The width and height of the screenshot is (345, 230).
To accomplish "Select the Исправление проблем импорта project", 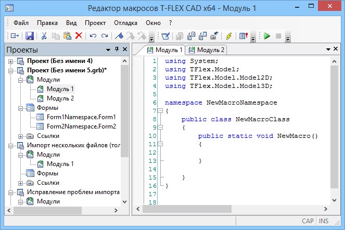I will point(73,192).
